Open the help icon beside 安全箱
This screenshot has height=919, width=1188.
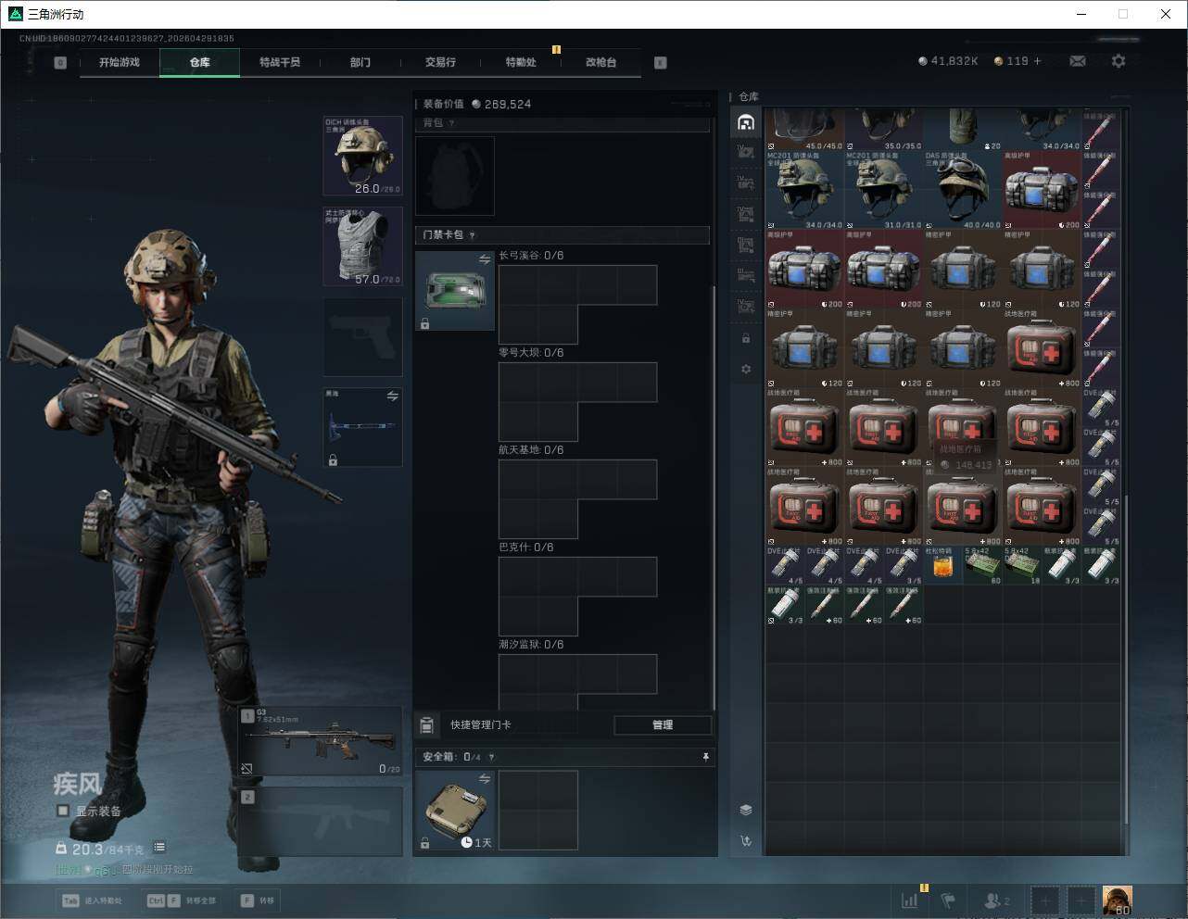pyautogui.click(x=491, y=758)
